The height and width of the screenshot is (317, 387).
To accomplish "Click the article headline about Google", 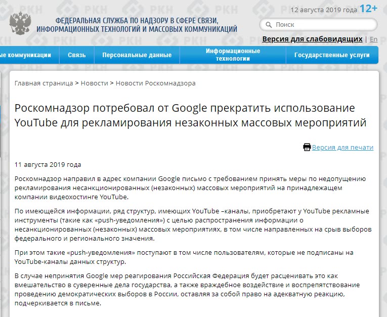I will [x=190, y=115].
